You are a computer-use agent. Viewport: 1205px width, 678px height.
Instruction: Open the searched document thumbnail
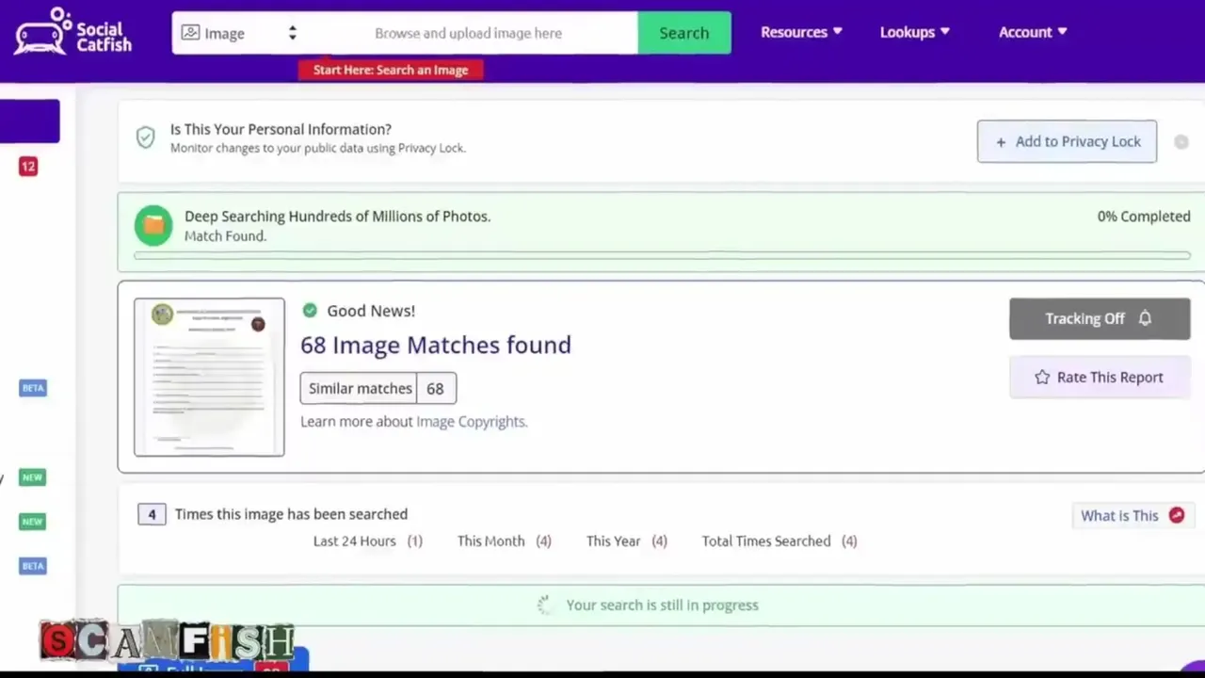[209, 378]
